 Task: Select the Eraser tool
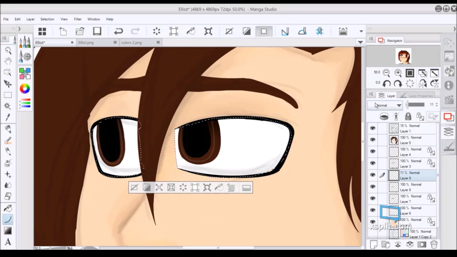coord(8,196)
